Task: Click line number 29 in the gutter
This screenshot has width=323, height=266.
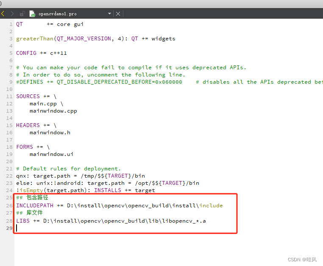Action: tap(9, 228)
